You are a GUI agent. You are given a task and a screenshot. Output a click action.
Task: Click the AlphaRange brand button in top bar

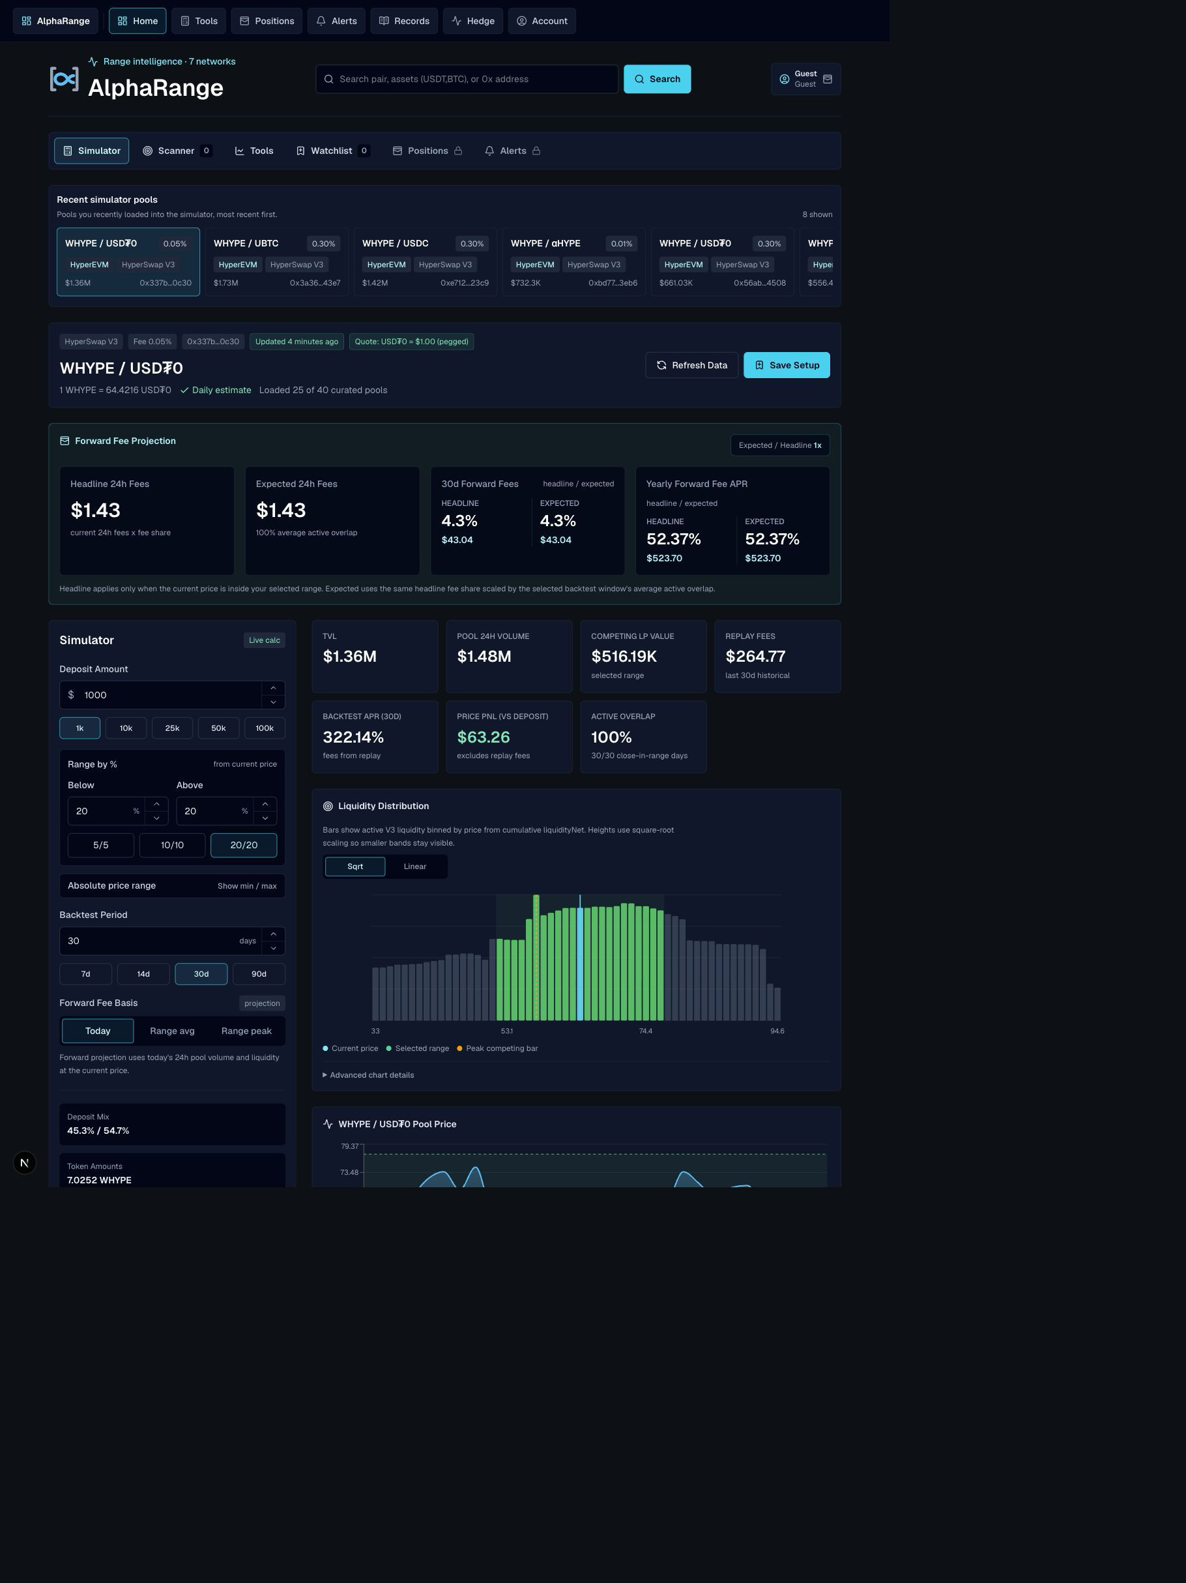coord(56,21)
